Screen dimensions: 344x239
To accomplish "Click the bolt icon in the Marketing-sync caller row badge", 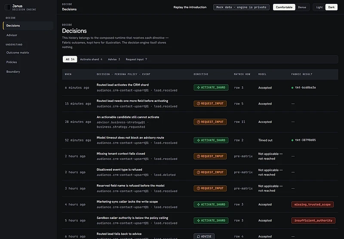I will click(198, 204).
